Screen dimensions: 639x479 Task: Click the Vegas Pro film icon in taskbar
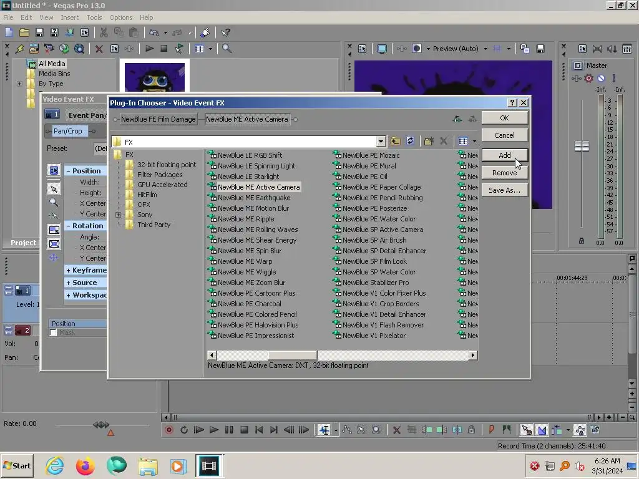tap(208, 466)
